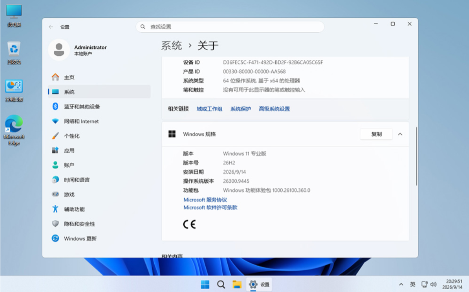Select the 控制面板 desktop icon

[14, 91]
